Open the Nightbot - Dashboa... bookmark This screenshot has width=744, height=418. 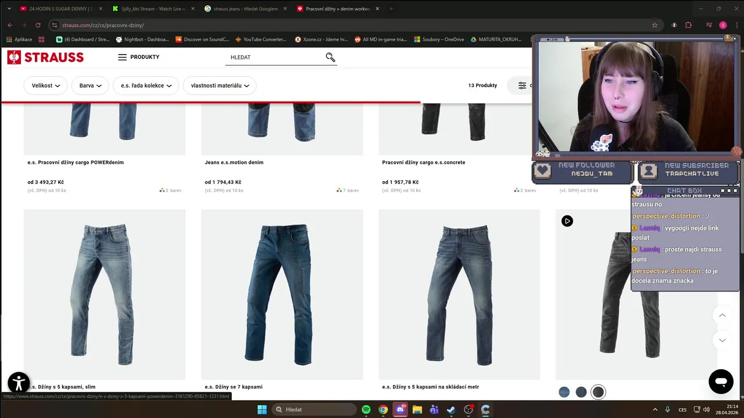coord(142,39)
